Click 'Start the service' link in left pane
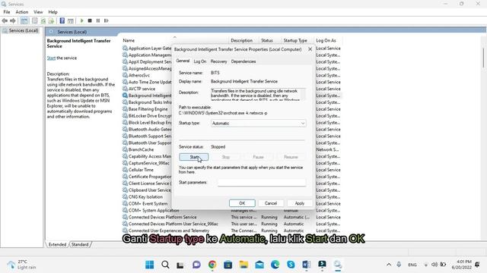 [51, 58]
